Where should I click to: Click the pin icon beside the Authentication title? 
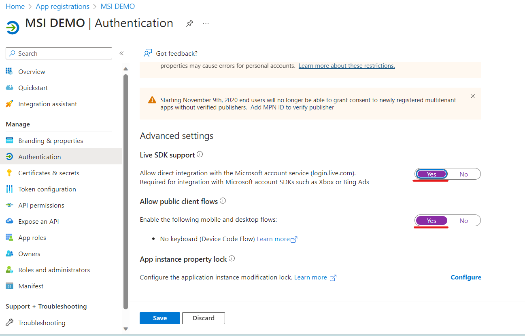point(189,23)
